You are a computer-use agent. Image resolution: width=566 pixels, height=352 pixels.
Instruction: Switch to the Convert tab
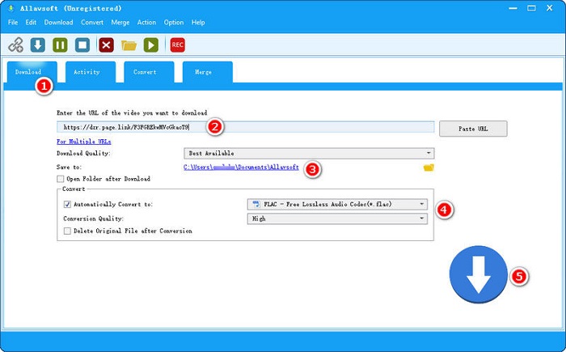[149, 72]
